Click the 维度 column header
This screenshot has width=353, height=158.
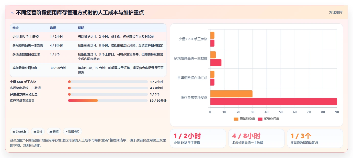pos(16,28)
